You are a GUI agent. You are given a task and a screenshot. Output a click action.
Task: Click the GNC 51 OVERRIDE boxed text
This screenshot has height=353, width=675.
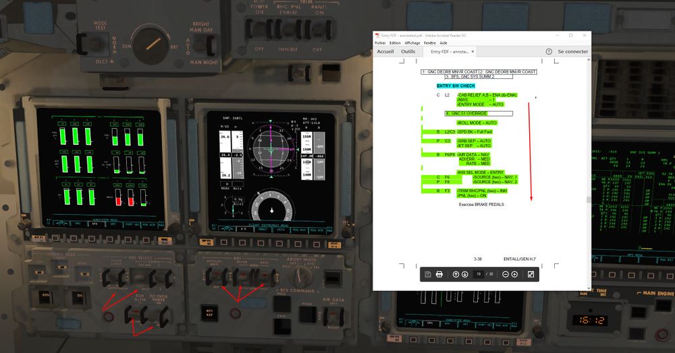coord(479,114)
